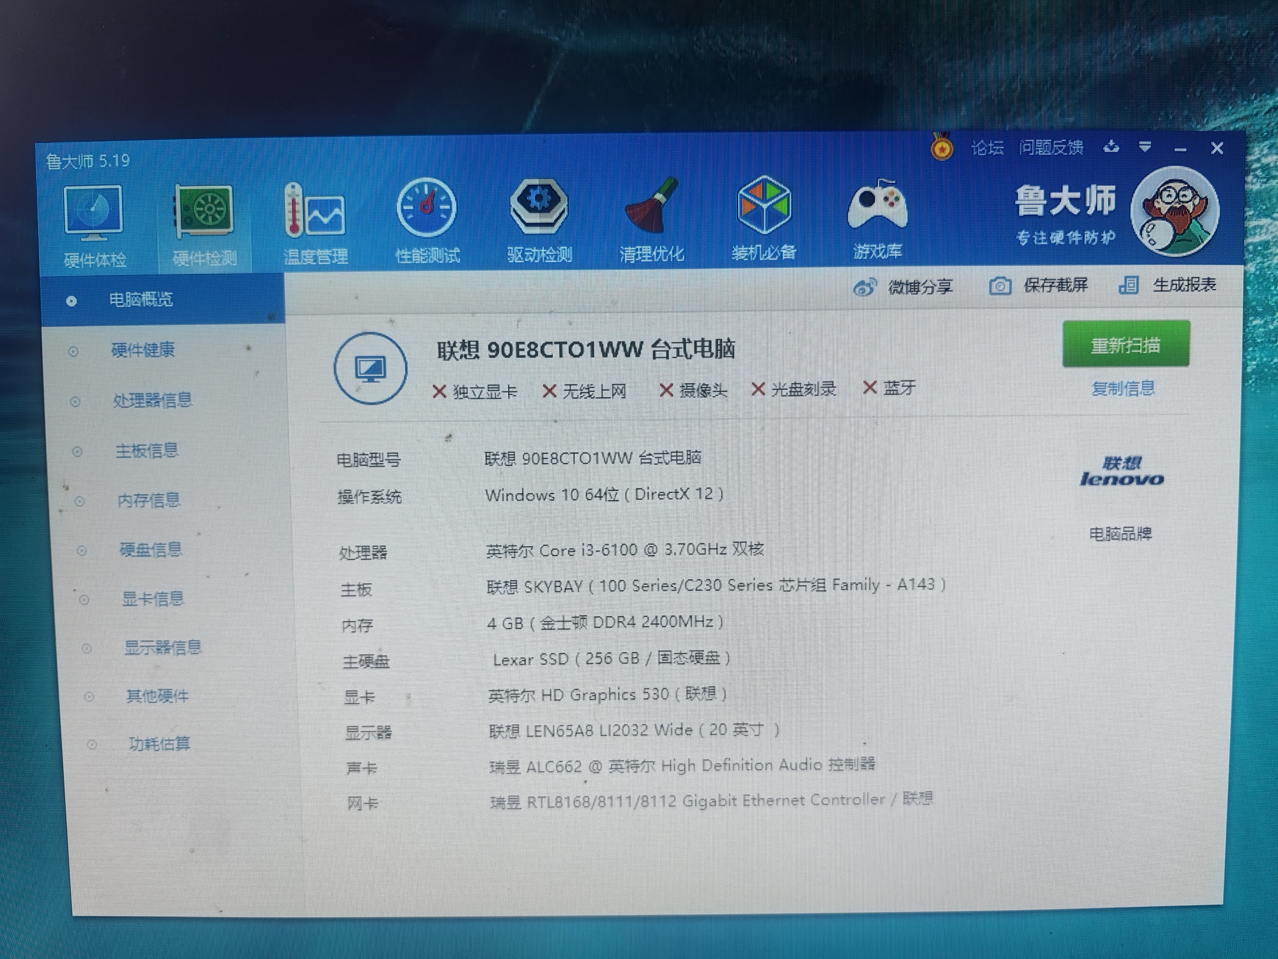This screenshot has width=1278, height=959.
Task: Select the 温度管理 temperature management icon
Action: click(314, 213)
